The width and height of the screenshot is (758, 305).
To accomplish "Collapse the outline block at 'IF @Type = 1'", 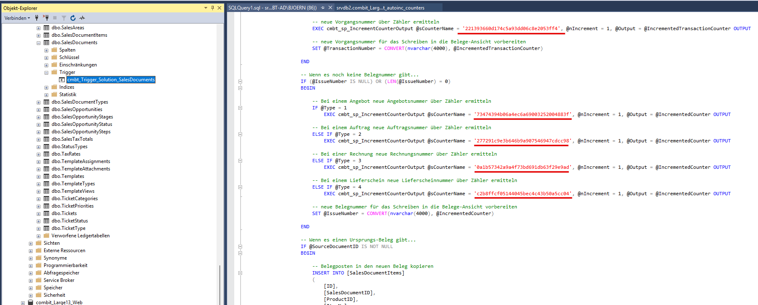I will (x=240, y=108).
